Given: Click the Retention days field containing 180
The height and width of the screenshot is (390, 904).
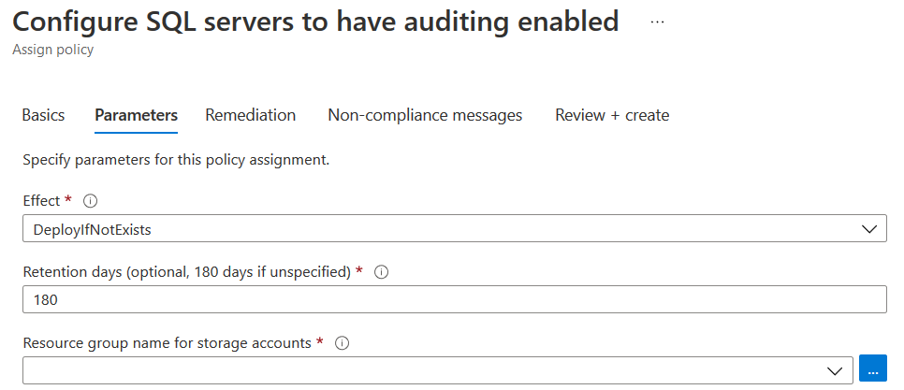Looking at the screenshot, I should click(454, 299).
